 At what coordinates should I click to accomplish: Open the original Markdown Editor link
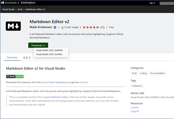coord(60,97)
